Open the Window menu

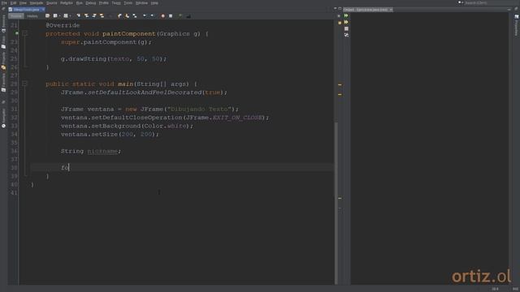(x=141, y=3)
